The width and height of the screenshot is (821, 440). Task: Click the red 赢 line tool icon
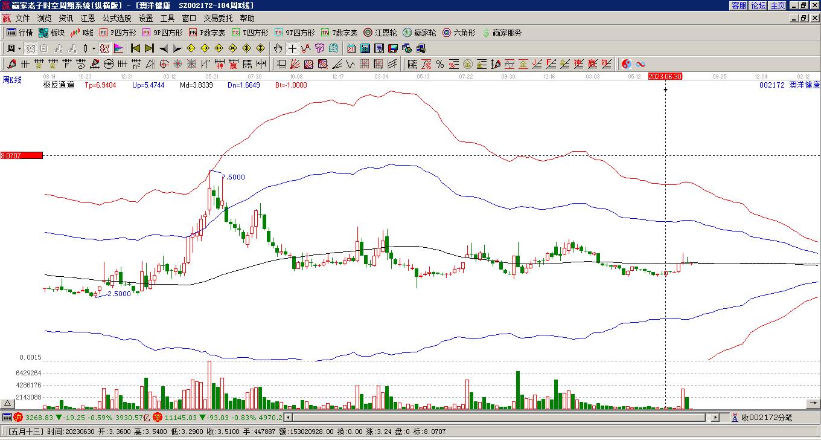click(233, 64)
